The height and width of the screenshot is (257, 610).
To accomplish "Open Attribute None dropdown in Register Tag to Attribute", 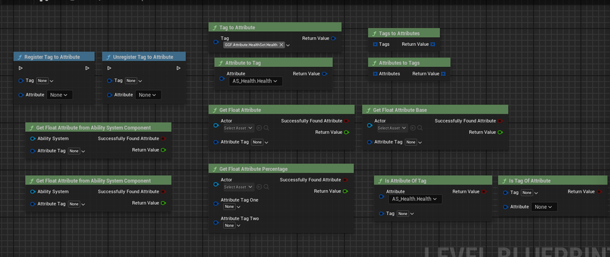I will (60, 95).
